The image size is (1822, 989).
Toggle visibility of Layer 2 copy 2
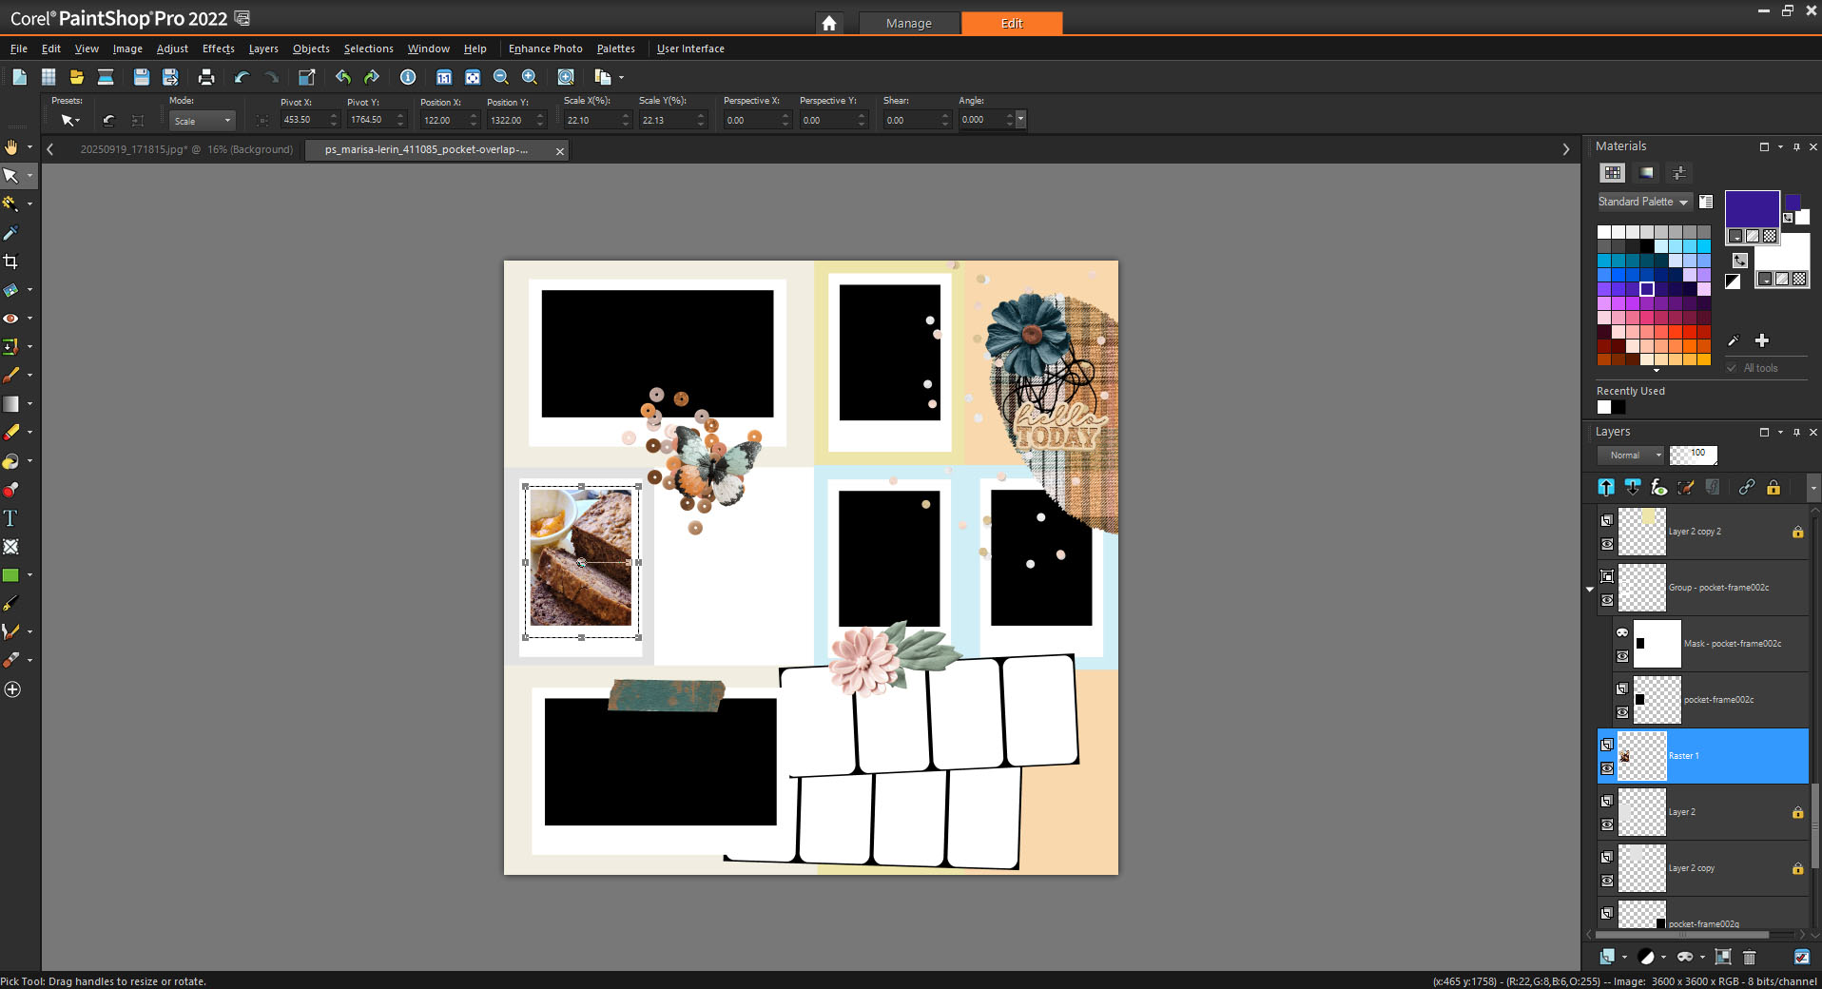pos(1607,544)
